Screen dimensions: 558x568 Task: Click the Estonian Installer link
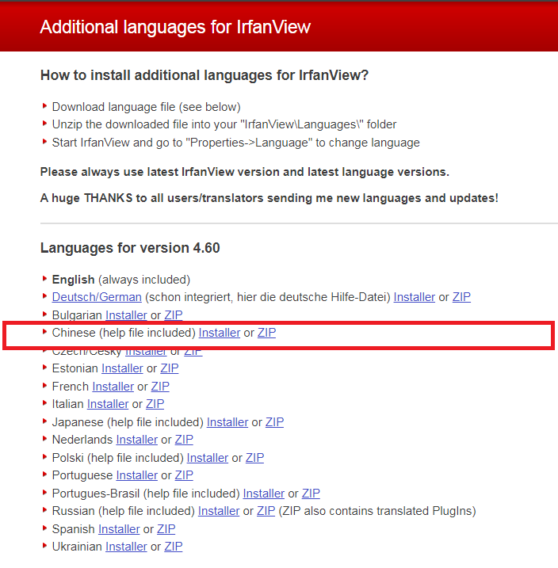click(122, 368)
